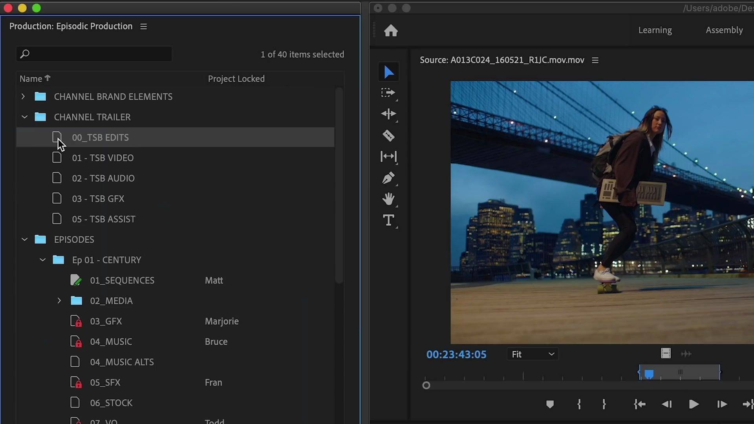Toggle checkbox next to 01 - TSB VIDEO

click(x=57, y=158)
